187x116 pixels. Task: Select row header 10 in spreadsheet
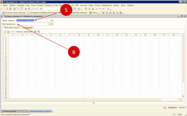6,57
